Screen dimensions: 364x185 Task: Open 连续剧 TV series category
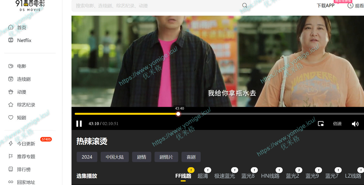tap(24, 79)
